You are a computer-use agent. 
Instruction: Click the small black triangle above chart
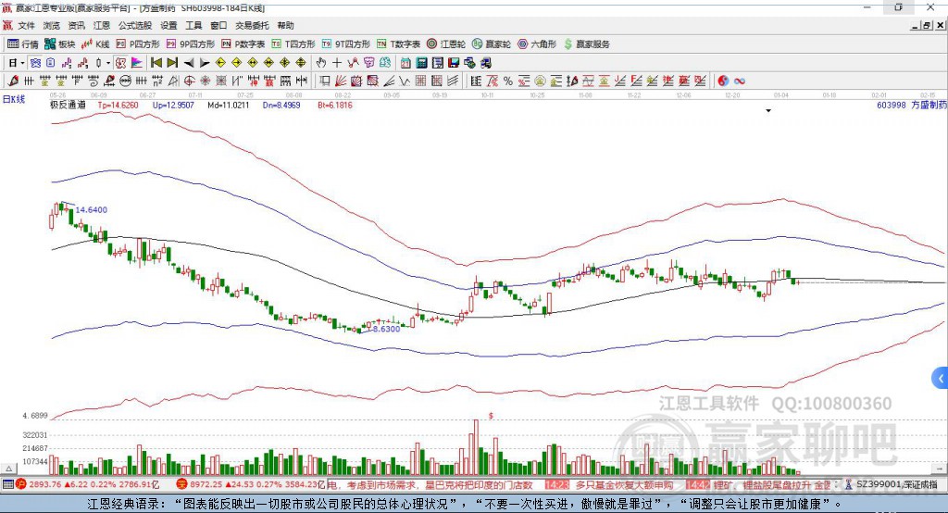768,111
